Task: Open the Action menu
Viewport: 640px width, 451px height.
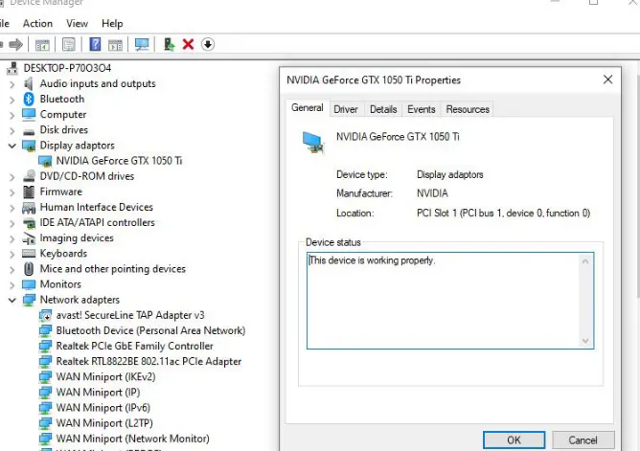Action: pos(37,23)
